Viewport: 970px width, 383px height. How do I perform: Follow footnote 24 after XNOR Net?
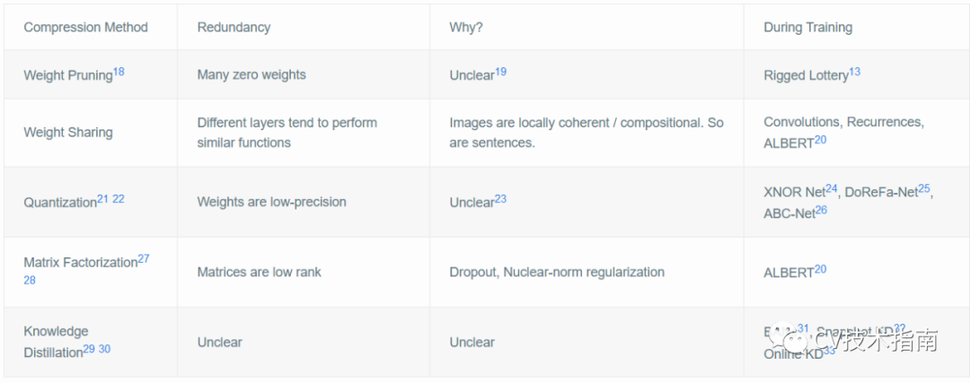[x=832, y=189]
